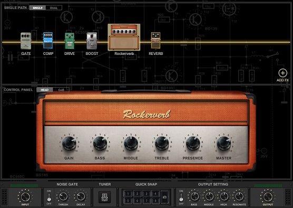Recall Quick Snap slot 1
The width and height of the screenshot is (293, 208).
pos(128,194)
